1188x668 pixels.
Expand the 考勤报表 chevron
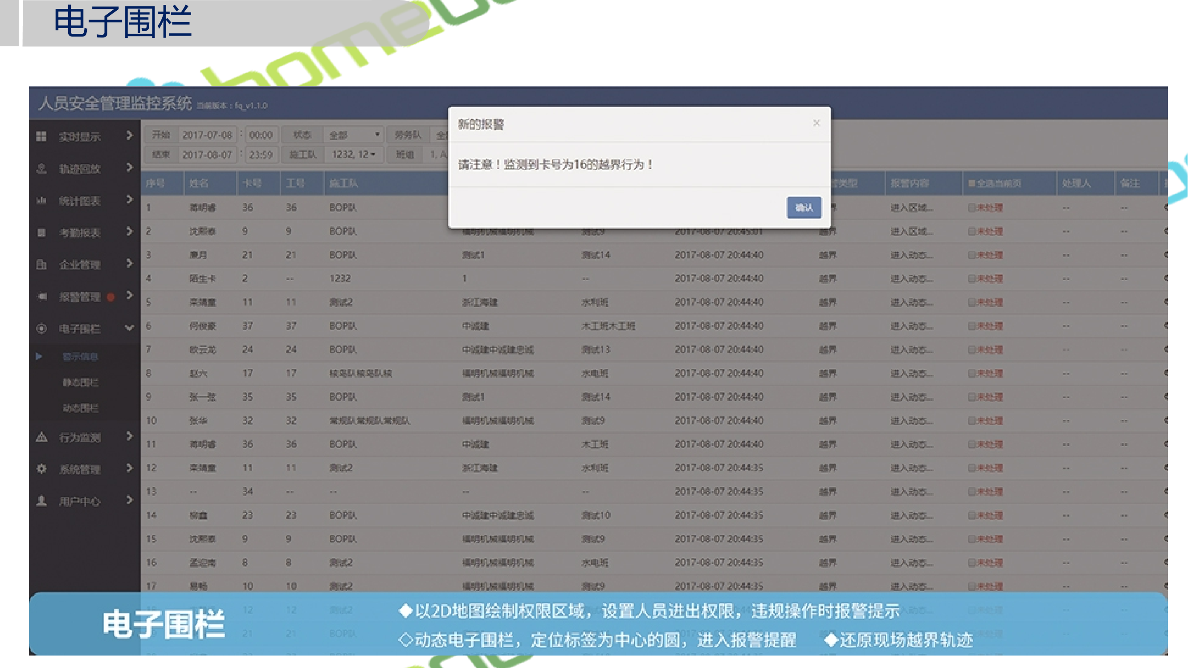click(x=130, y=232)
